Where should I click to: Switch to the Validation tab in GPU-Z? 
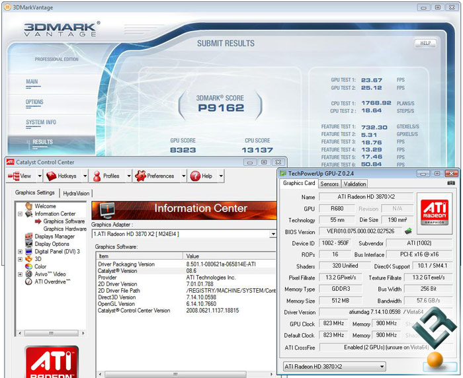pos(355,184)
